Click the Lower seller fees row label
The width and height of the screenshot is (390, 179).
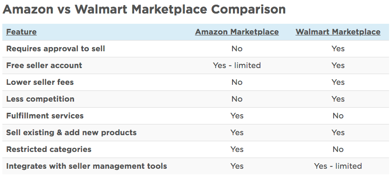pyautogui.click(x=40, y=82)
